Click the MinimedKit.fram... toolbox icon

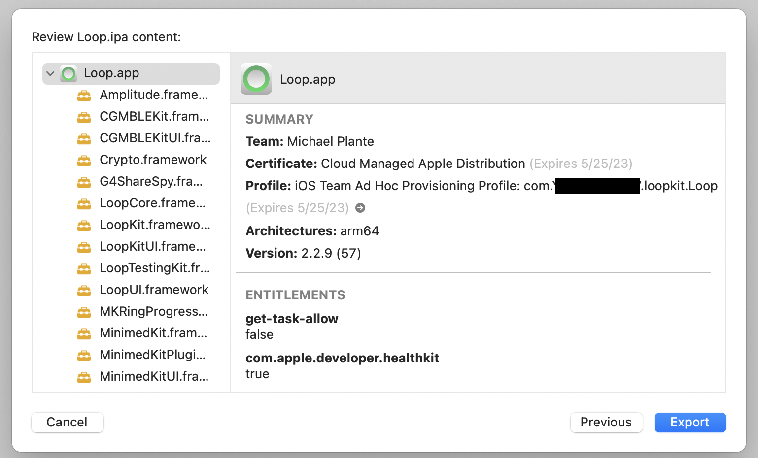coord(84,333)
